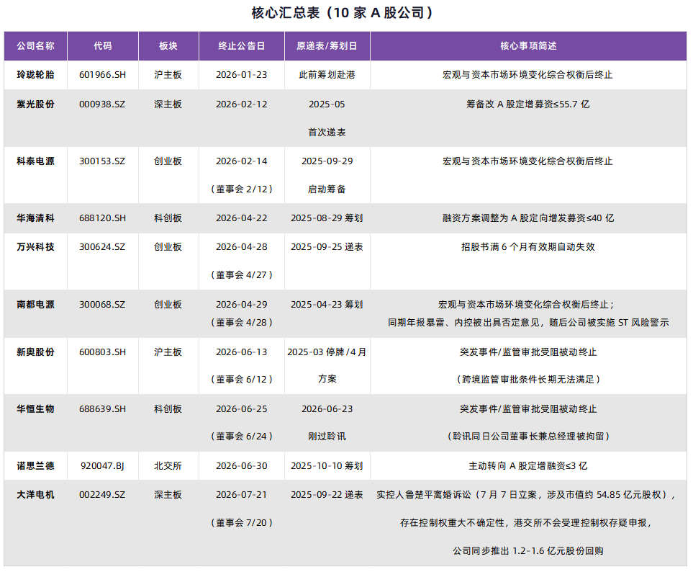Click the date 2026-02-12
This screenshot has width=693, height=572.
(x=242, y=104)
